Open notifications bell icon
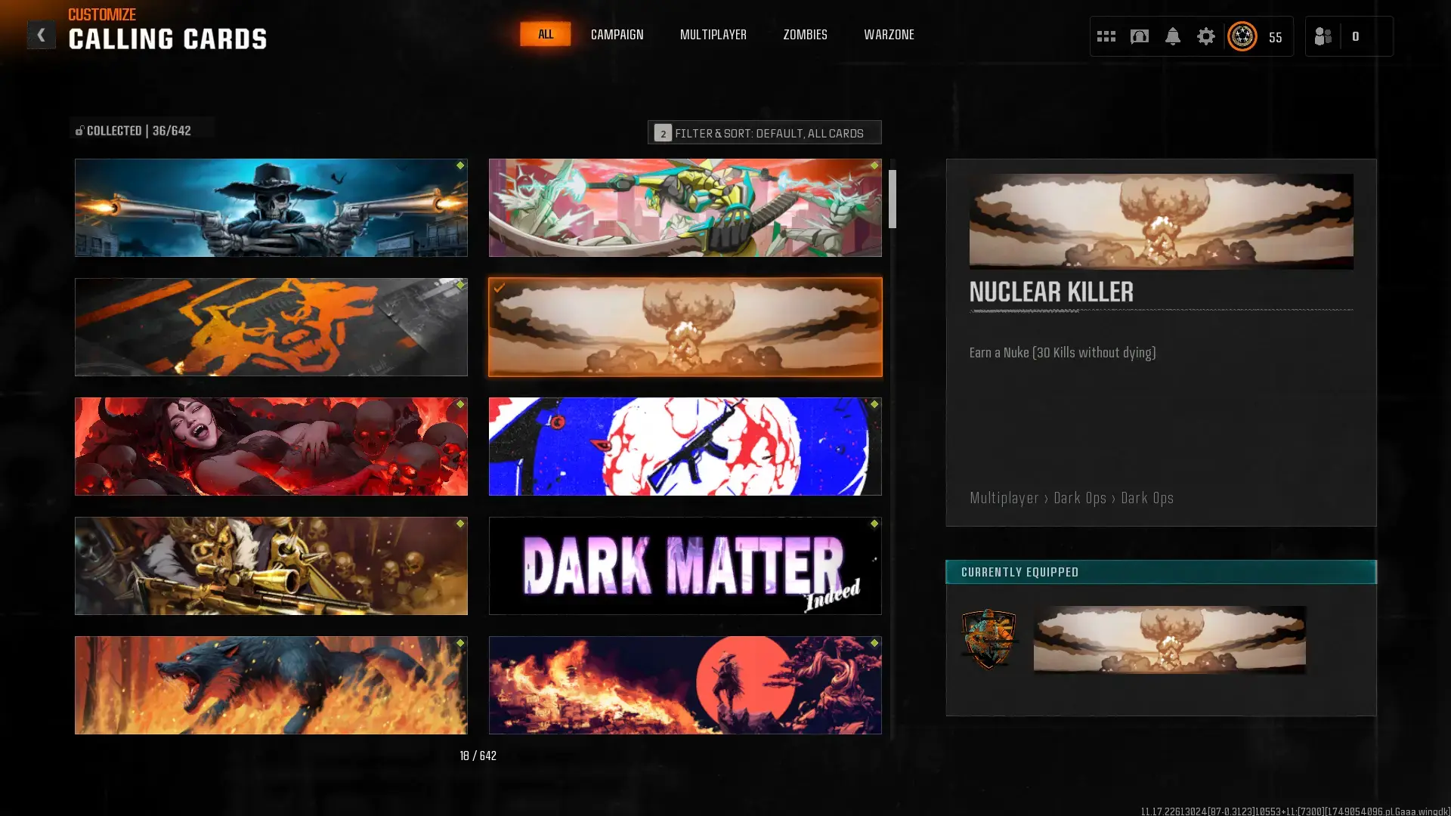 tap(1172, 36)
